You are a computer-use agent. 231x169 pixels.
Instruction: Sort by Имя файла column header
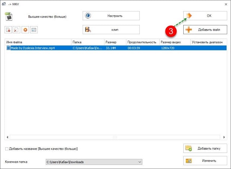click(x=38, y=42)
